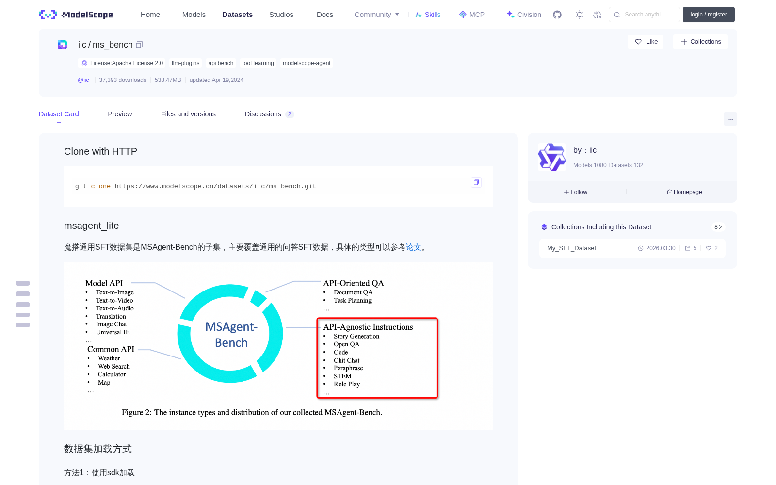This screenshot has width=776, height=485.
Task: Click the Collections stack icon
Action: (544, 227)
